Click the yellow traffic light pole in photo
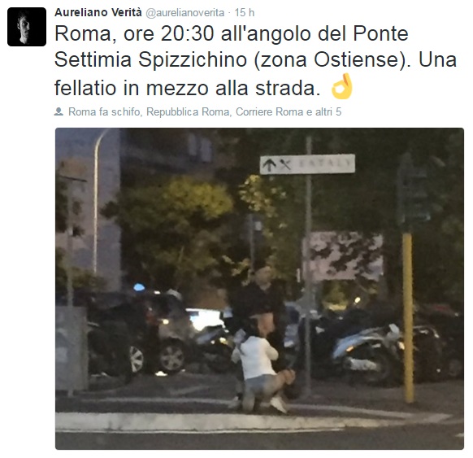Image resolution: width=473 pixels, height=458 pixels. (x=407, y=317)
